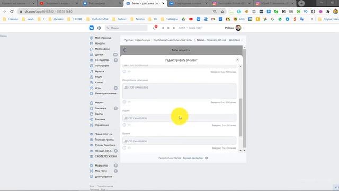Open the notifications bell icon

155,28
